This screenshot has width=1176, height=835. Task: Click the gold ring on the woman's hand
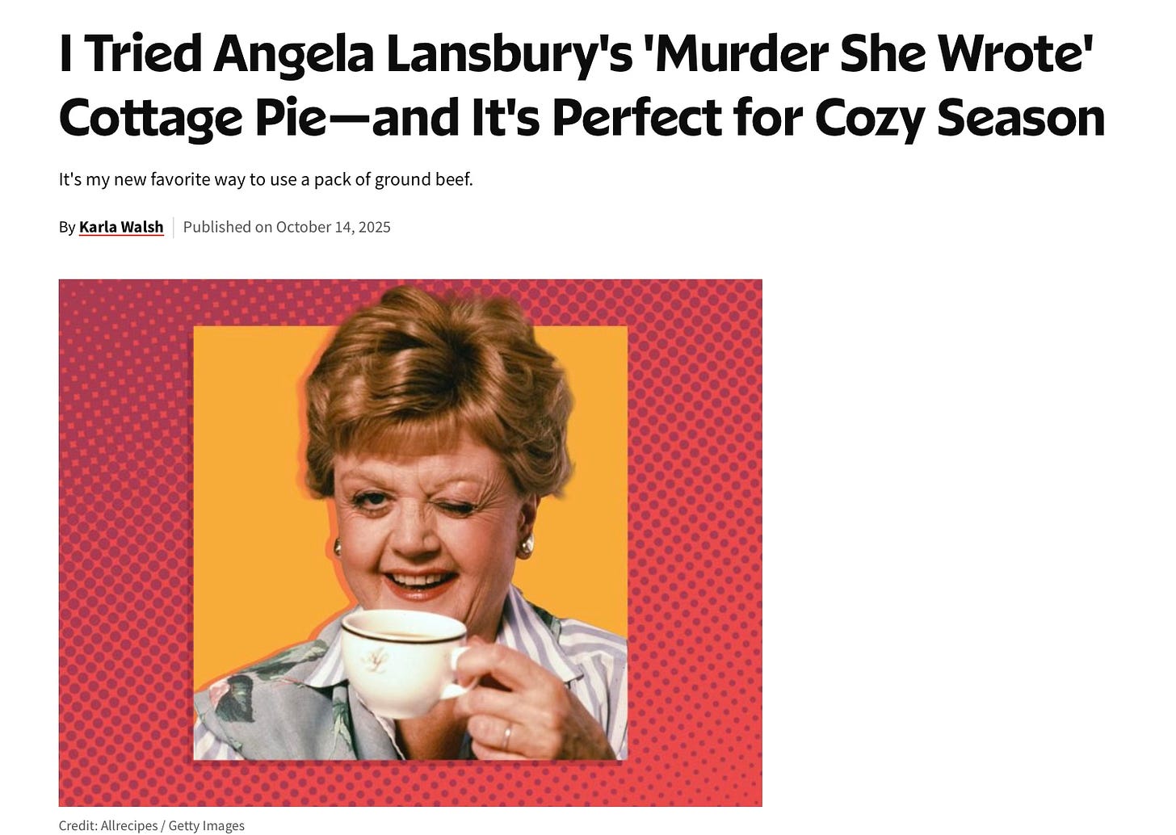click(x=507, y=736)
